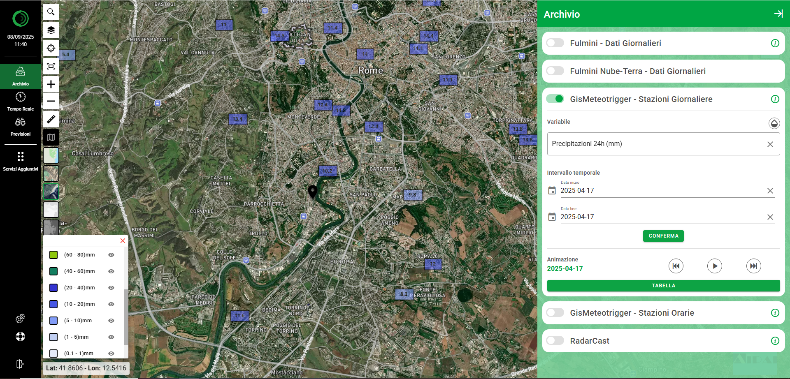Click the map search magnifier icon
790x379 pixels.
click(51, 12)
